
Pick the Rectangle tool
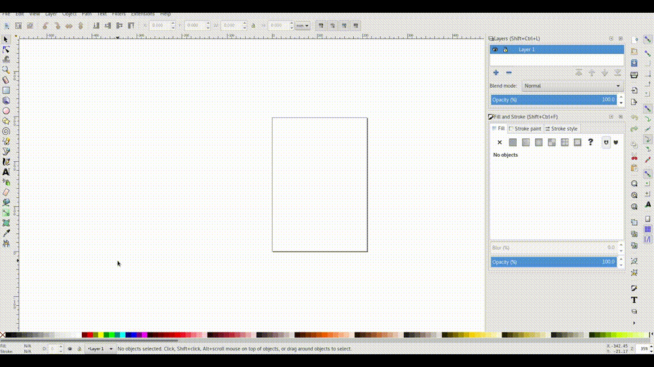(x=6, y=90)
